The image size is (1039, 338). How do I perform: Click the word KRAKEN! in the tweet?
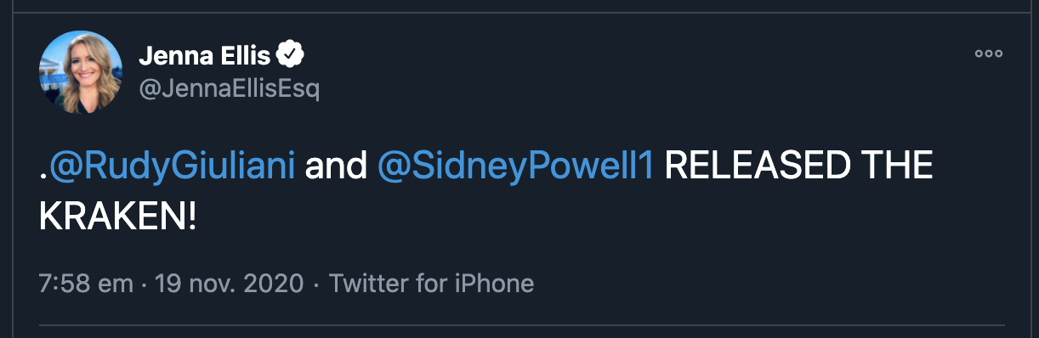(117, 217)
